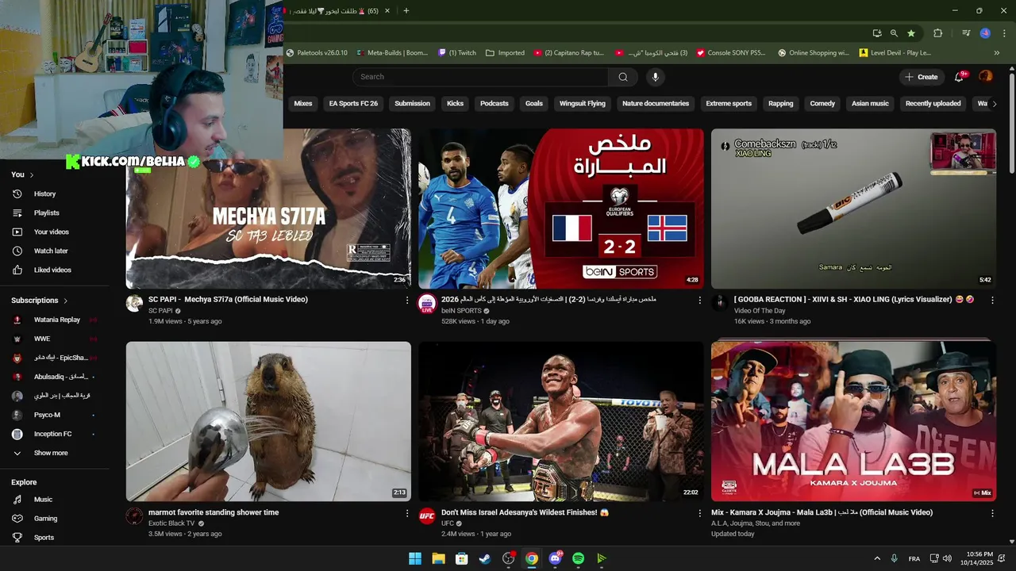The height and width of the screenshot is (571, 1016).
Task: Expand the Subscriptions section arrow
Action: (65, 301)
